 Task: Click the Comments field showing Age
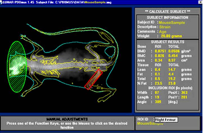163,32
